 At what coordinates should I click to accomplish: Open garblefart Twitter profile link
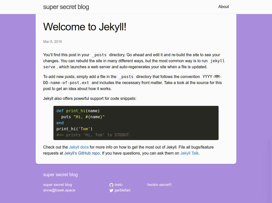coord(122,190)
